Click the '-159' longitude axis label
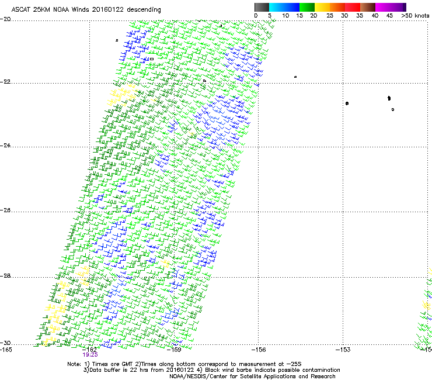The width and height of the screenshot is (432, 380). tap(174, 350)
